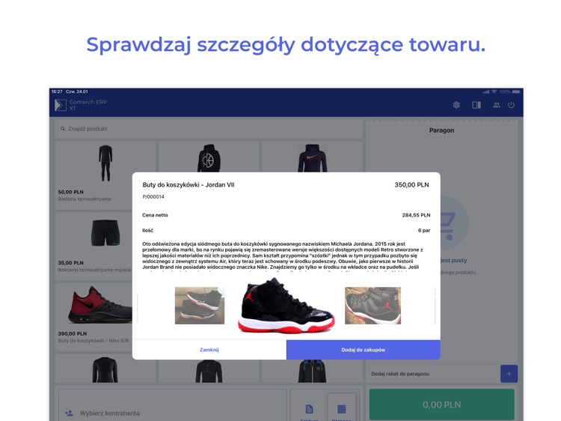Click the 390,00 PLN price label

point(73,333)
